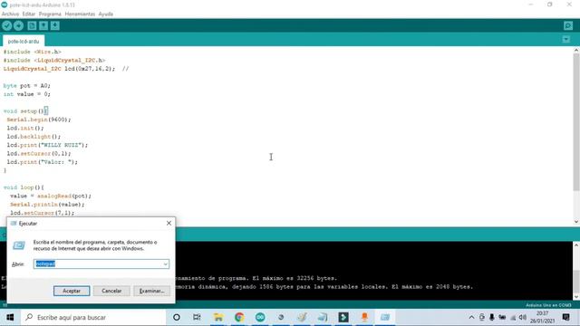The height and width of the screenshot is (326, 580).
Task: Open a sketch with the up-arrow icon
Action: pyautogui.click(x=43, y=25)
